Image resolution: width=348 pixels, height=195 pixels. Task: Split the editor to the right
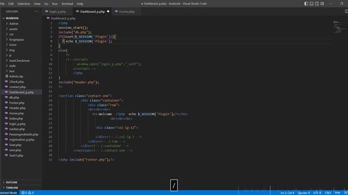point(346,11)
